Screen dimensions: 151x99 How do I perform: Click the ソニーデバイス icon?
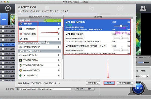(x=21, y=75)
